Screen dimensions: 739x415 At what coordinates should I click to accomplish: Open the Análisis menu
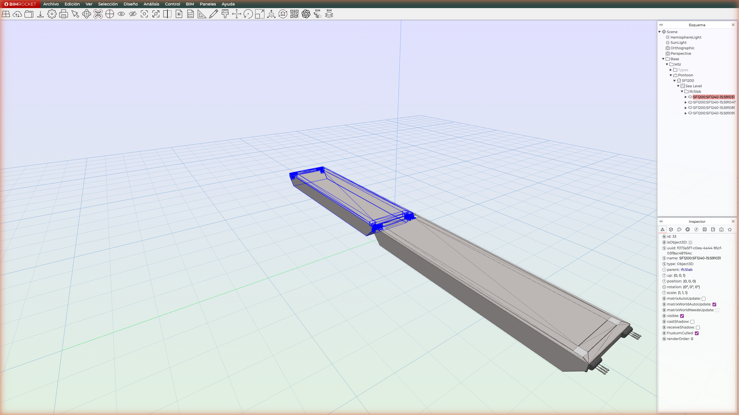click(x=151, y=4)
